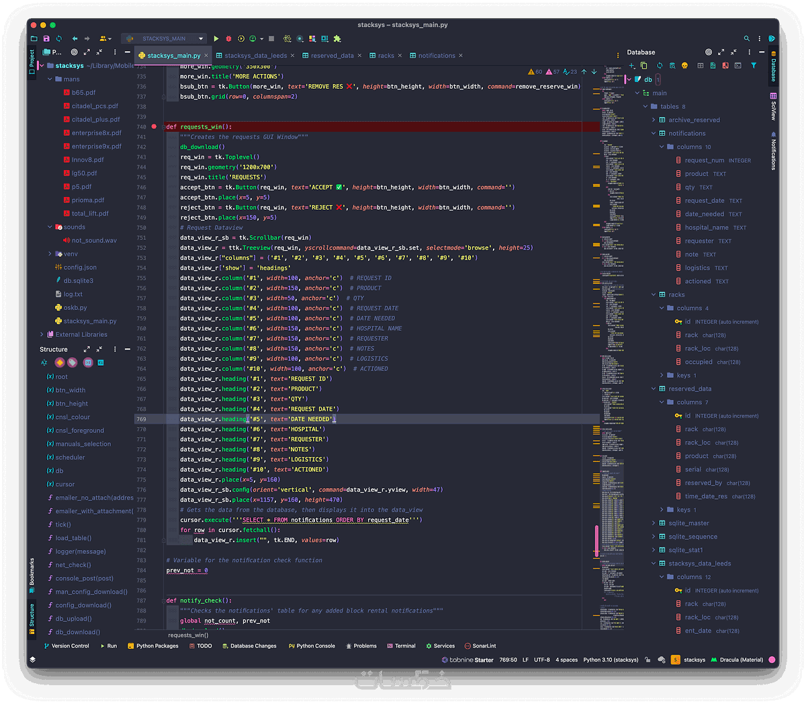Click the Expand All icon in Project panel header
Image resolution: width=806 pixels, height=704 pixels.
(87, 52)
